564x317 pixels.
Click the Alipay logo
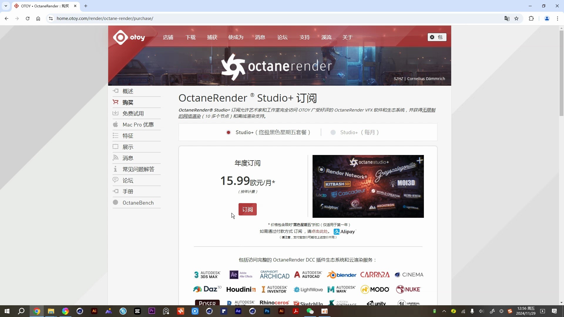tap(345, 232)
